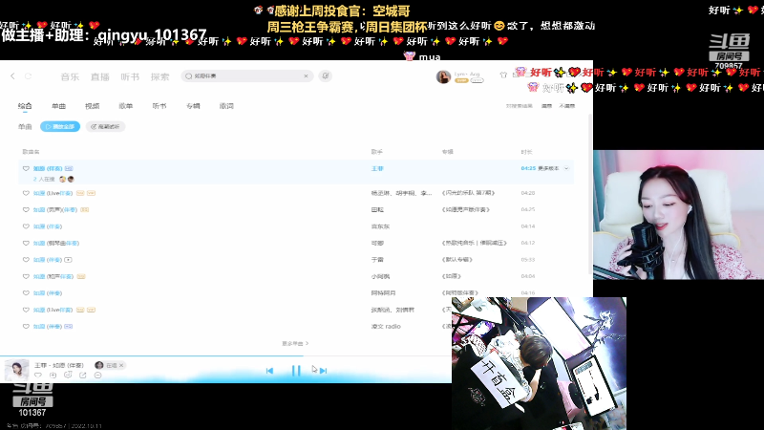
Task: Favorite the 张靓颖 如愿 (Live伴奏) row heart
Action: point(26,310)
